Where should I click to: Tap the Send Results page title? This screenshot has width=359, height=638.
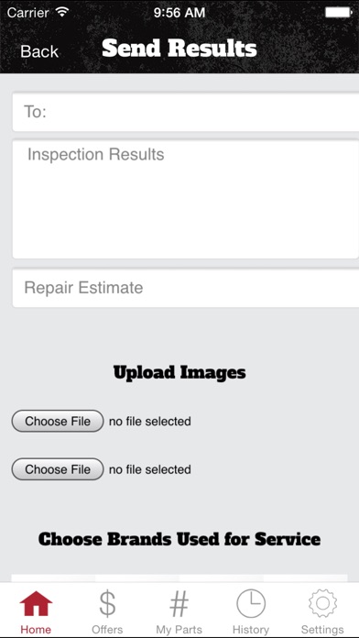click(179, 49)
